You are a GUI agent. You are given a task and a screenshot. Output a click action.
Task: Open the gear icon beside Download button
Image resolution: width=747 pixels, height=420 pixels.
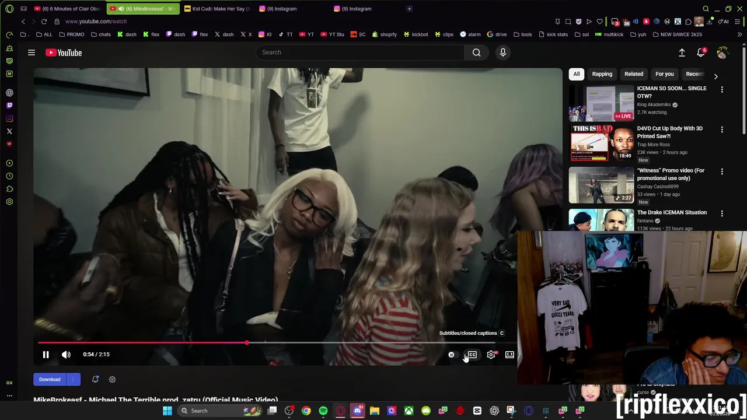coord(112,380)
